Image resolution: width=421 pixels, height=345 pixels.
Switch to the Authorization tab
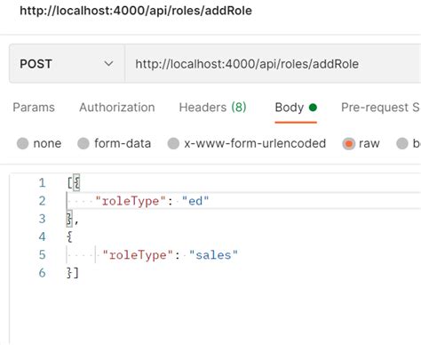117,108
